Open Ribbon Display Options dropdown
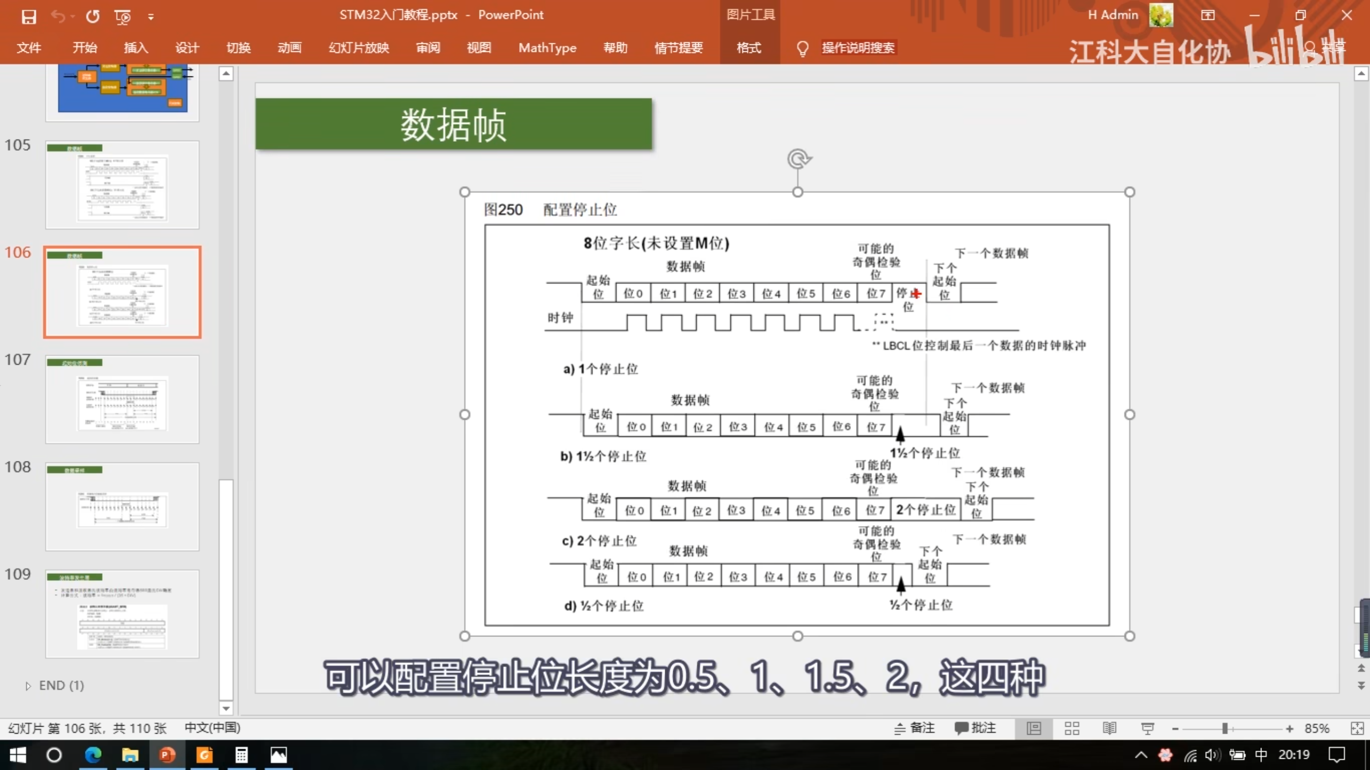The height and width of the screenshot is (770, 1370). click(x=1208, y=15)
